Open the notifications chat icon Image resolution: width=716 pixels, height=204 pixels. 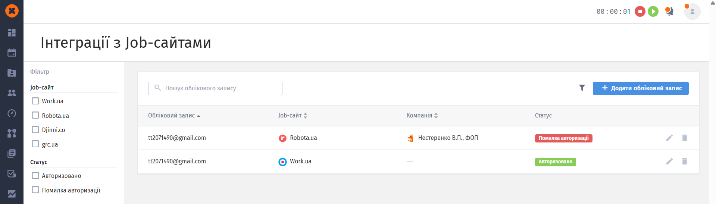pos(669,12)
